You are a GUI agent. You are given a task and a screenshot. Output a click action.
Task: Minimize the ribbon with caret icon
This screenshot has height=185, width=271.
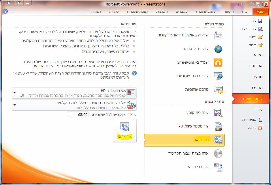12,12
